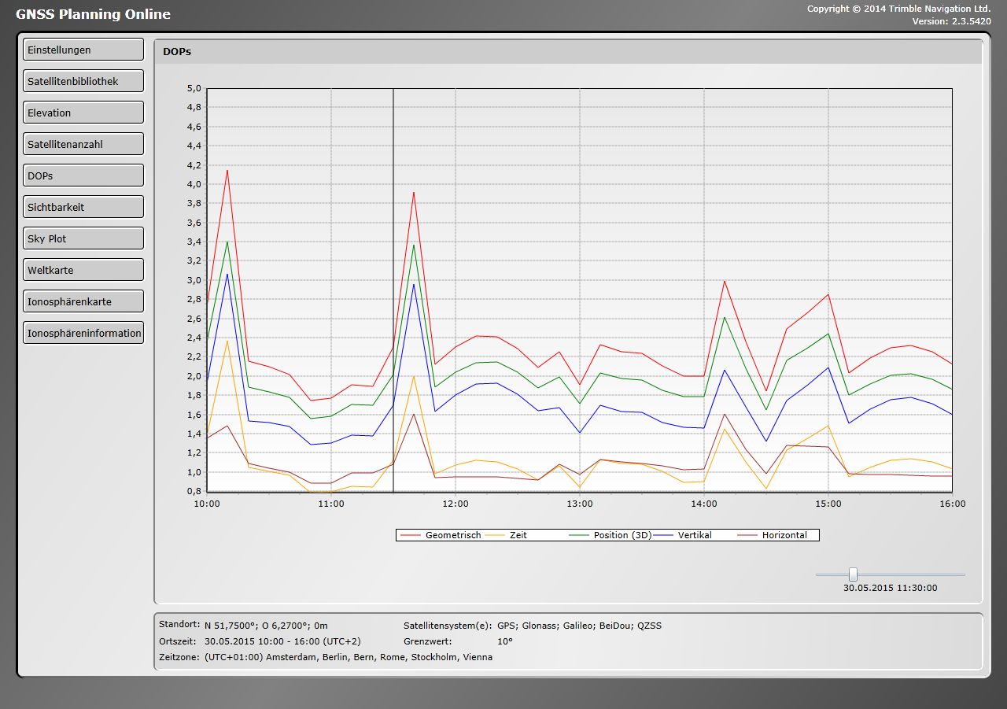Click the Geometrisch legend entry
Screen dimensions: 1007x709
coord(452,535)
